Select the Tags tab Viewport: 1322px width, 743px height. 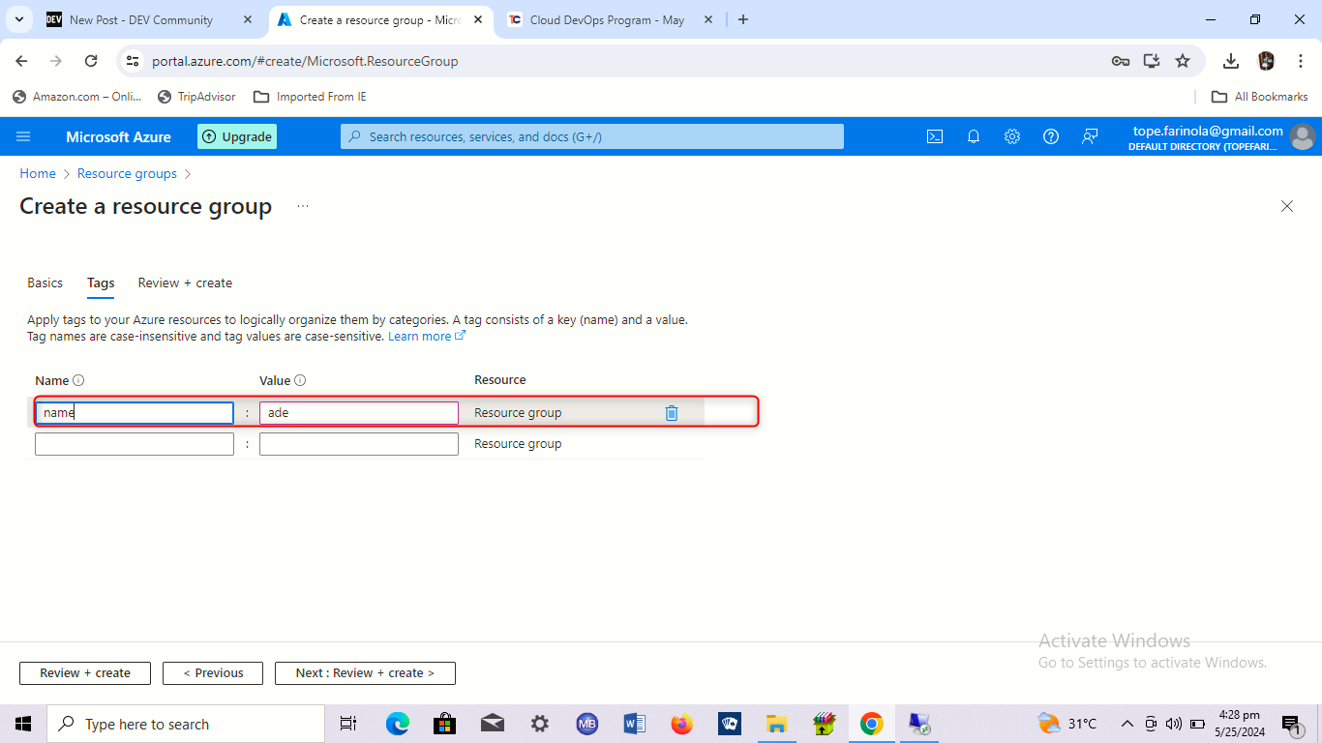tap(101, 283)
